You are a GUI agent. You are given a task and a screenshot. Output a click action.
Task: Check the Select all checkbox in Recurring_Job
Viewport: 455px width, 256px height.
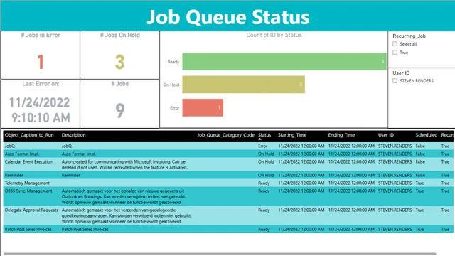click(395, 44)
